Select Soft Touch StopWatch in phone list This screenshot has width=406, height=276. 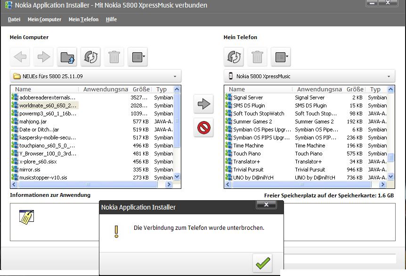[x=306, y=114]
